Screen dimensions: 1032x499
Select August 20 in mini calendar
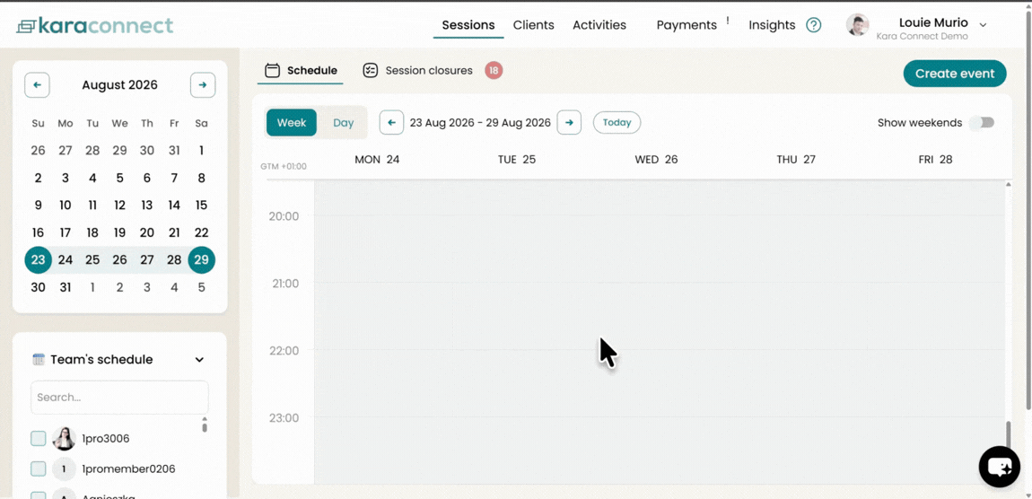click(147, 232)
